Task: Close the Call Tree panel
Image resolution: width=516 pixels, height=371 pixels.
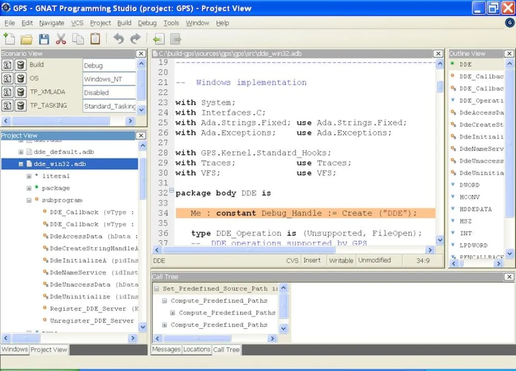Action: (509, 277)
